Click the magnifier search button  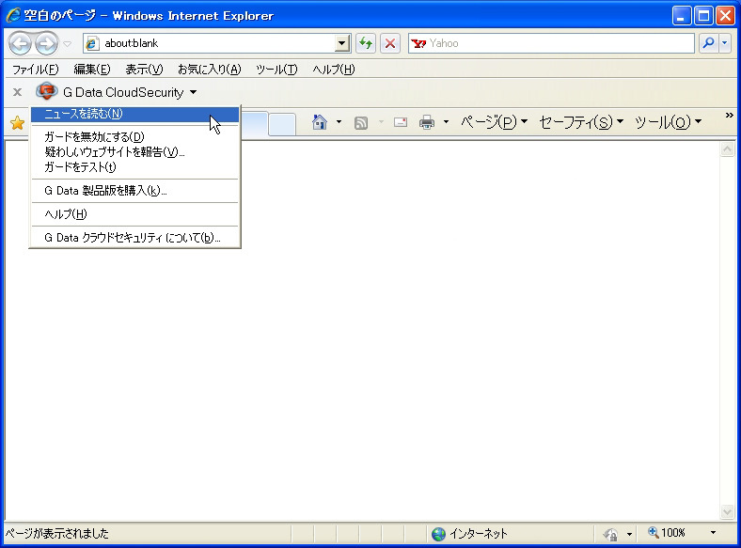(708, 43)
